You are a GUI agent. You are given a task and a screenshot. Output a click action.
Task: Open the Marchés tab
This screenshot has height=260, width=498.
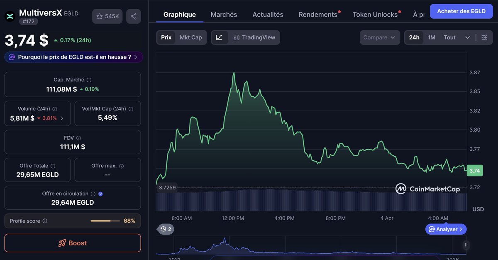pos(224,15)
